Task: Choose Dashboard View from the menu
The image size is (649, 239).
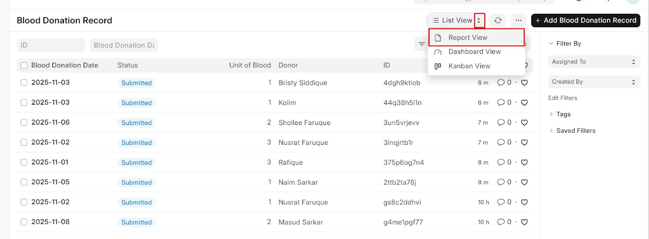Action: point(474,52)
